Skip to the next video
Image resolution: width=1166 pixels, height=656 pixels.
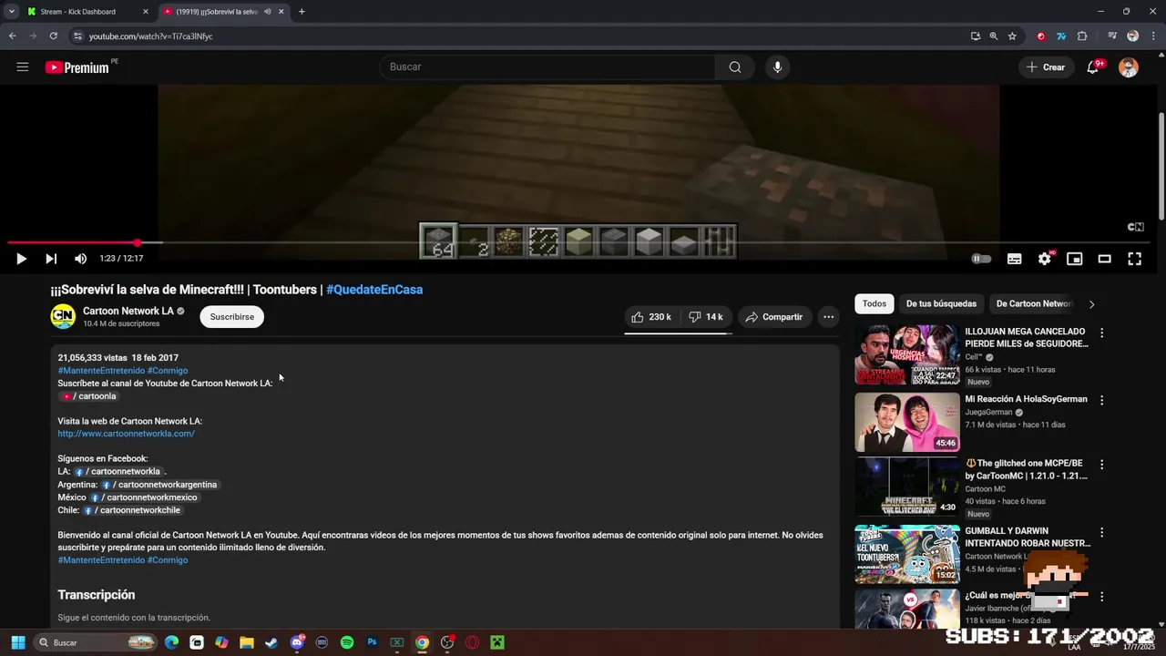coord(51,259)
